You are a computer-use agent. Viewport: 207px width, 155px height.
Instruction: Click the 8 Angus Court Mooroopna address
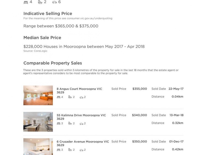[79, 90]
